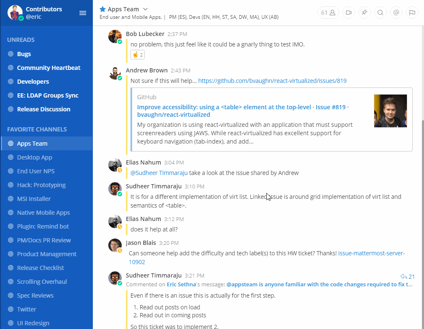Image resolution: width=424 pixels, height=329 pixels.
Task: Show recent mentions
Action: 396,13
